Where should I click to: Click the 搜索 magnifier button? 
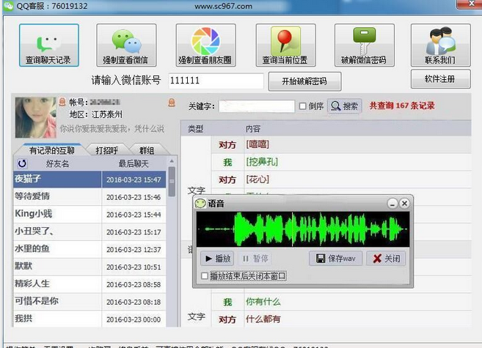pyautogui.click(x=344, y=106)
